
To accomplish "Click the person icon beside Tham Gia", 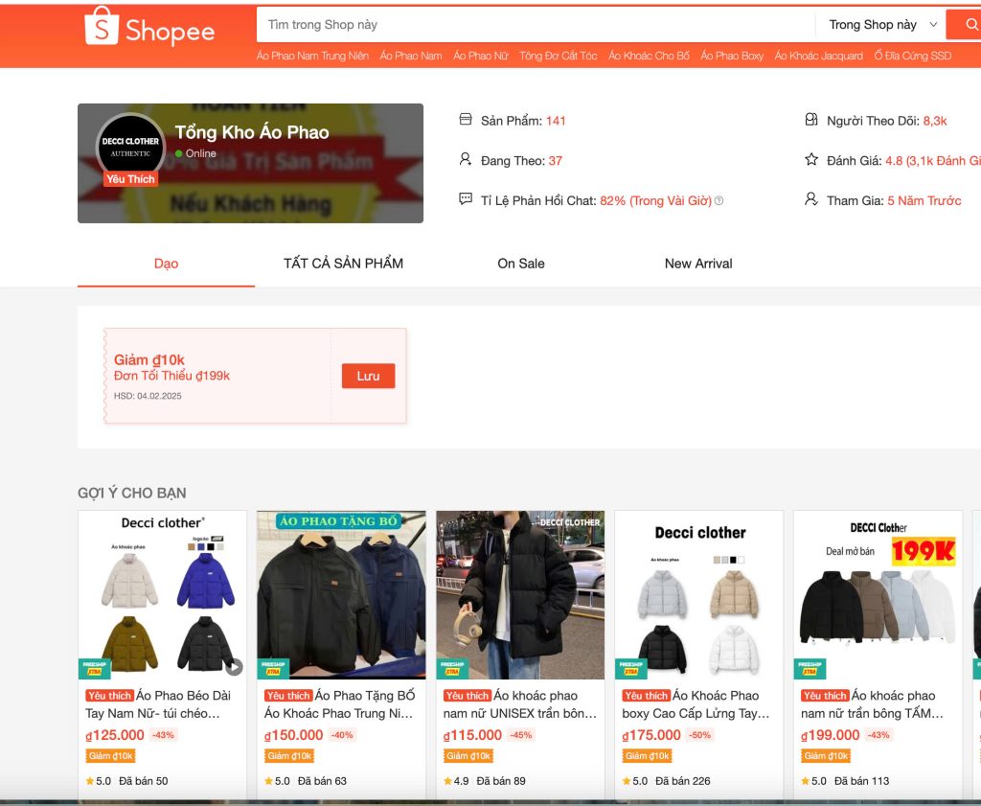I will [811, 199].
